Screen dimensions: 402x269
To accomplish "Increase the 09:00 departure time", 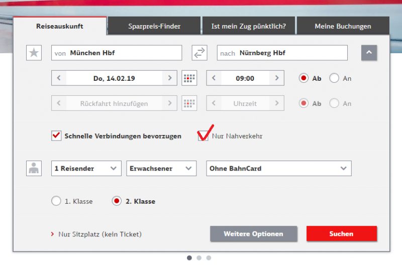I will coord(277,78).
